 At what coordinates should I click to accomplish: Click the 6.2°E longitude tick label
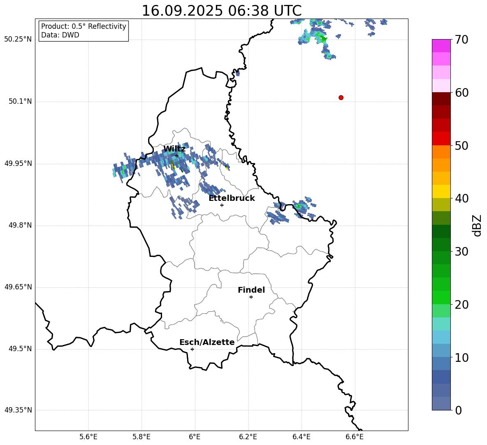coord(248,437)
